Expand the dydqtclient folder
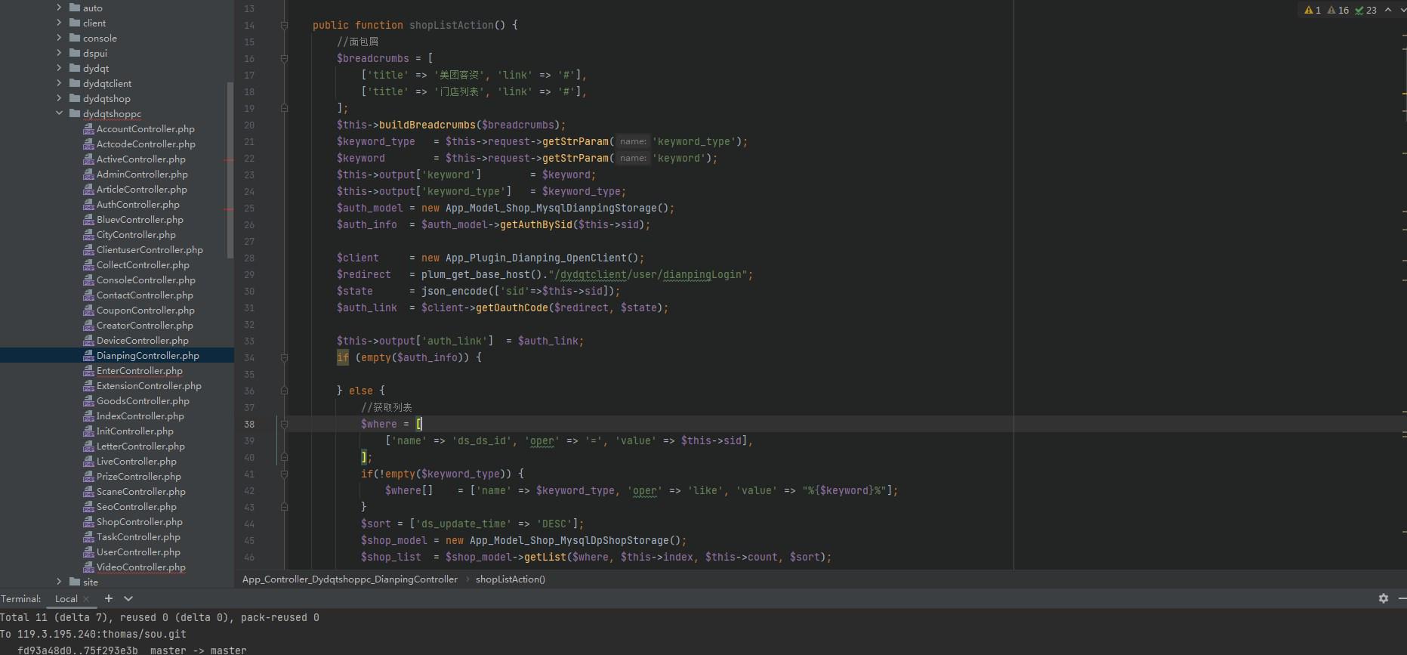This screenshot has width=1407, height=655. [59, 83]
